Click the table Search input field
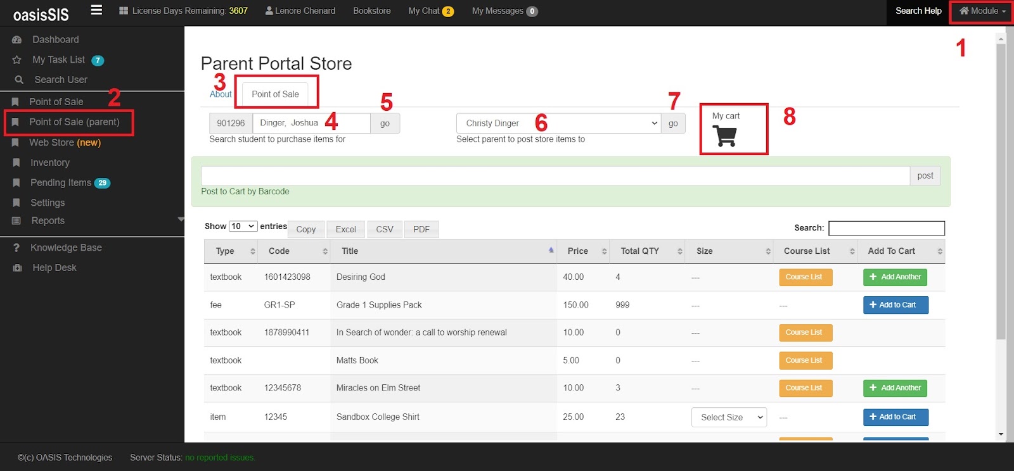Viewport: 1014px width, 471px height. pos(887,229)
